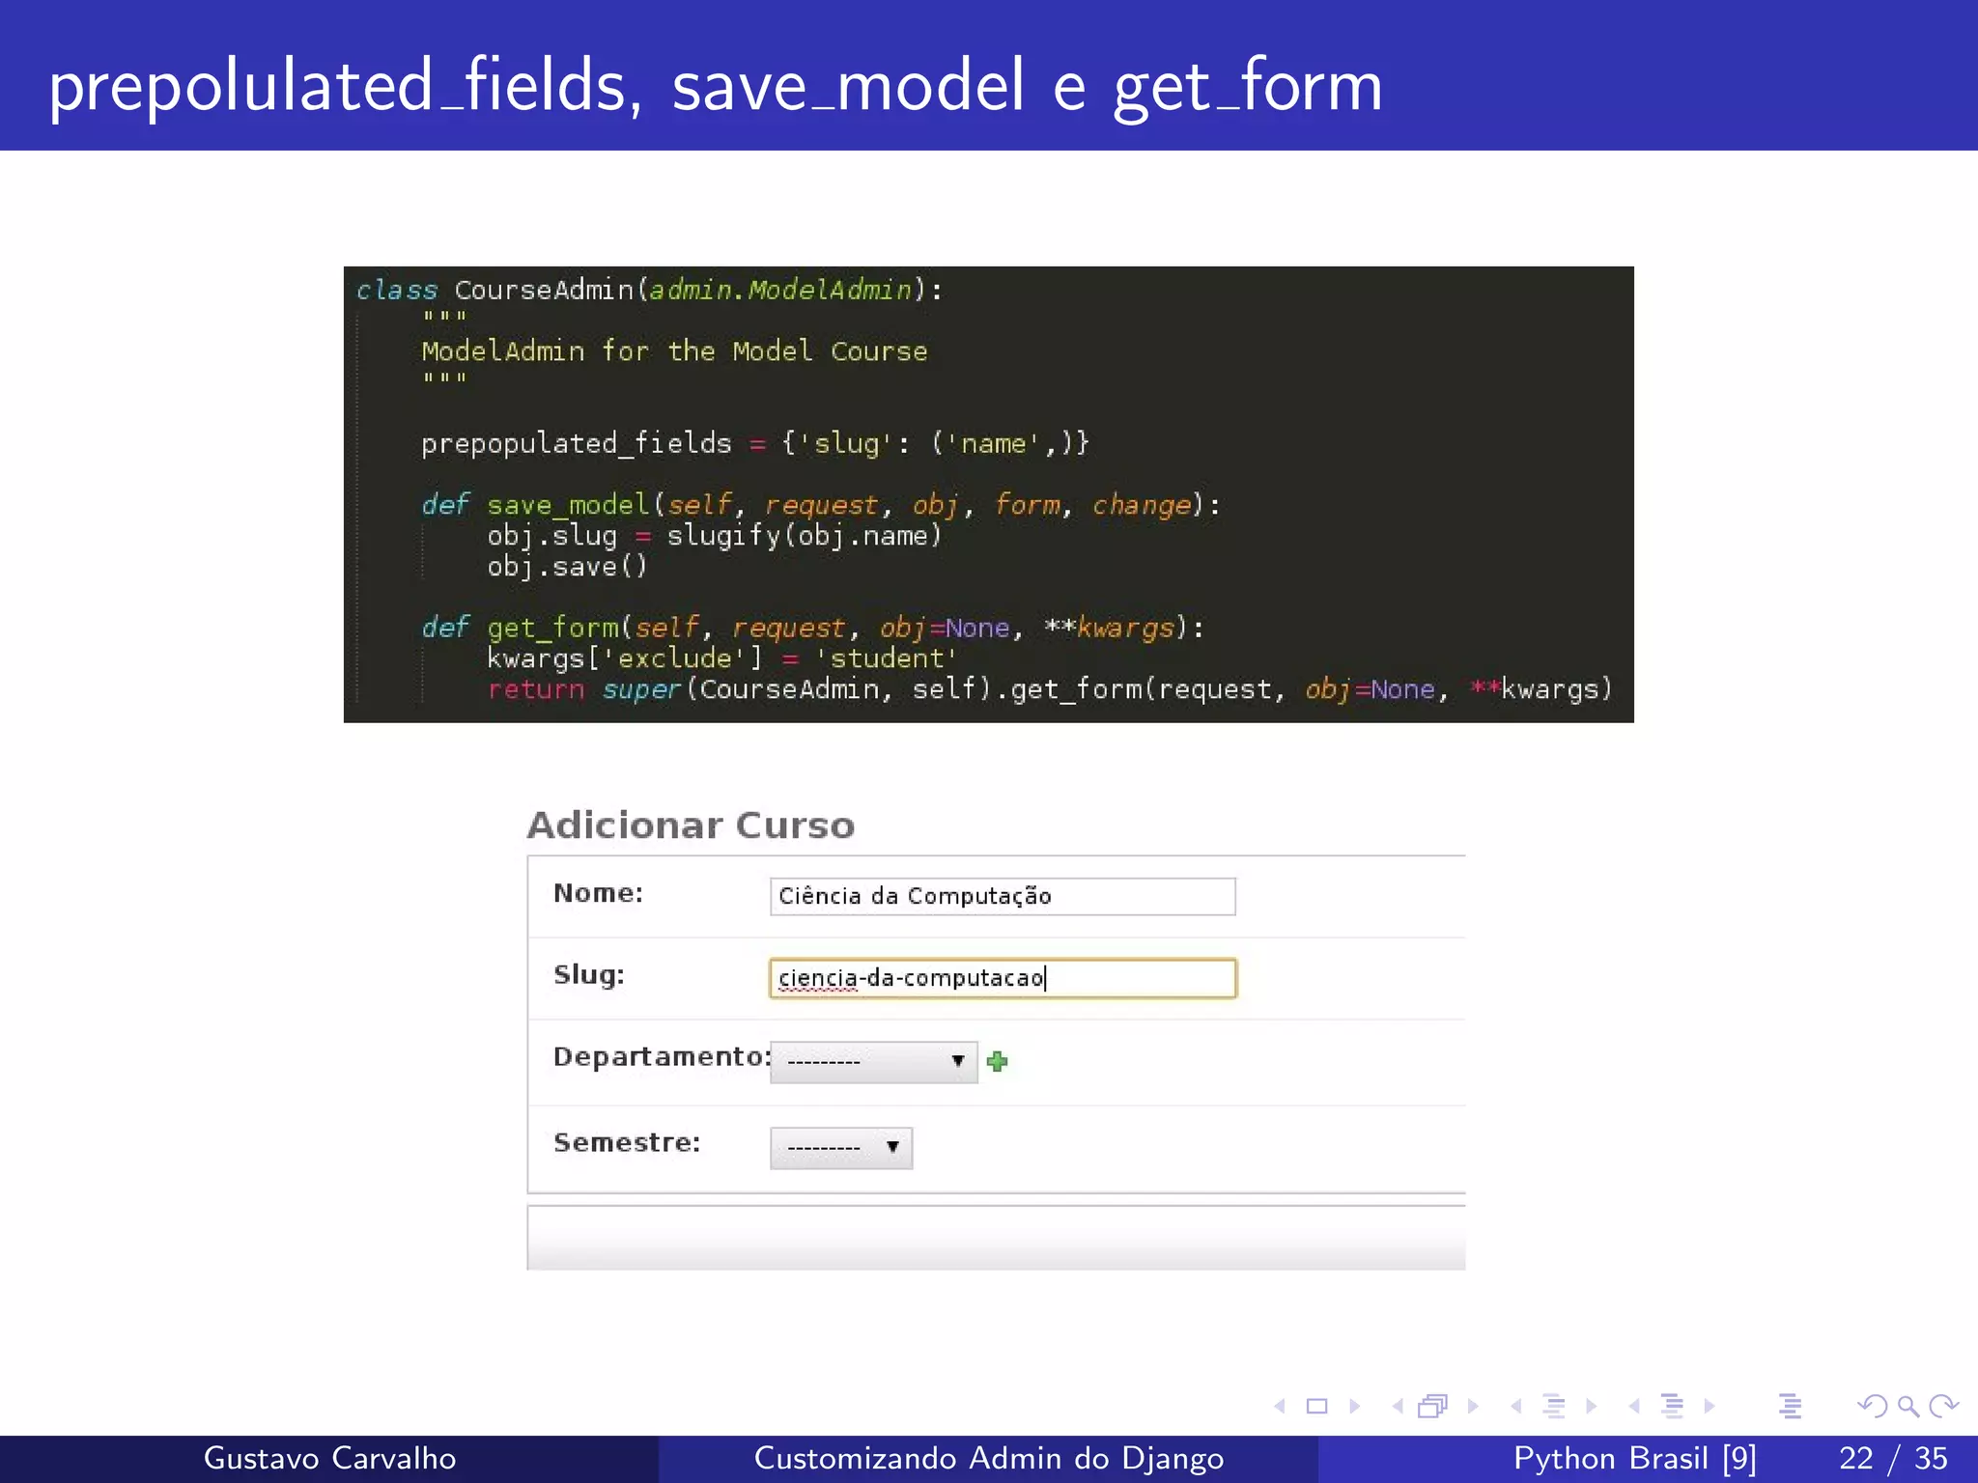The height and width of the screenshot is (1483, 1978).
Task: Click the obj.save() code line
Action: pyautogui.click(x=567, y=567)
